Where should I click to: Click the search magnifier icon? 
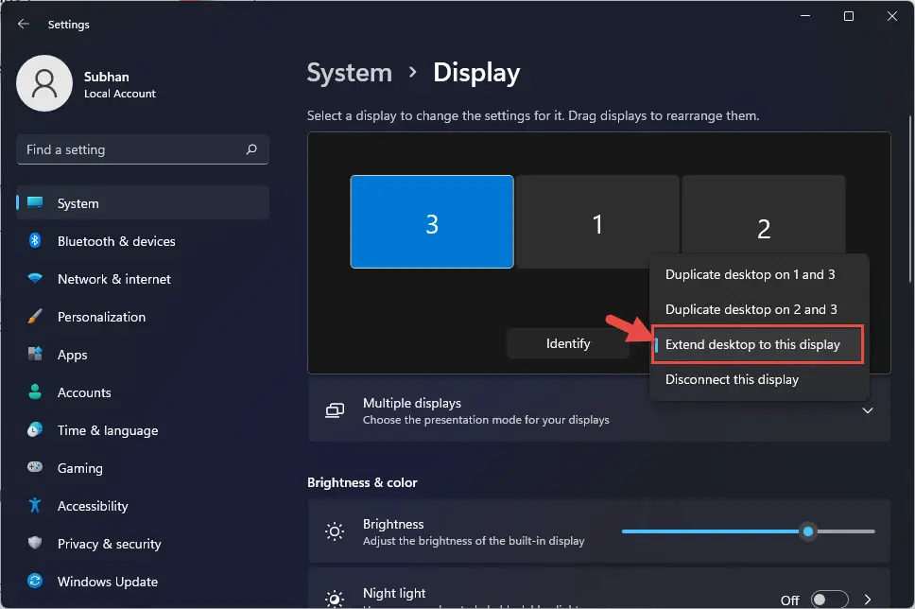[x=251, y=149]
